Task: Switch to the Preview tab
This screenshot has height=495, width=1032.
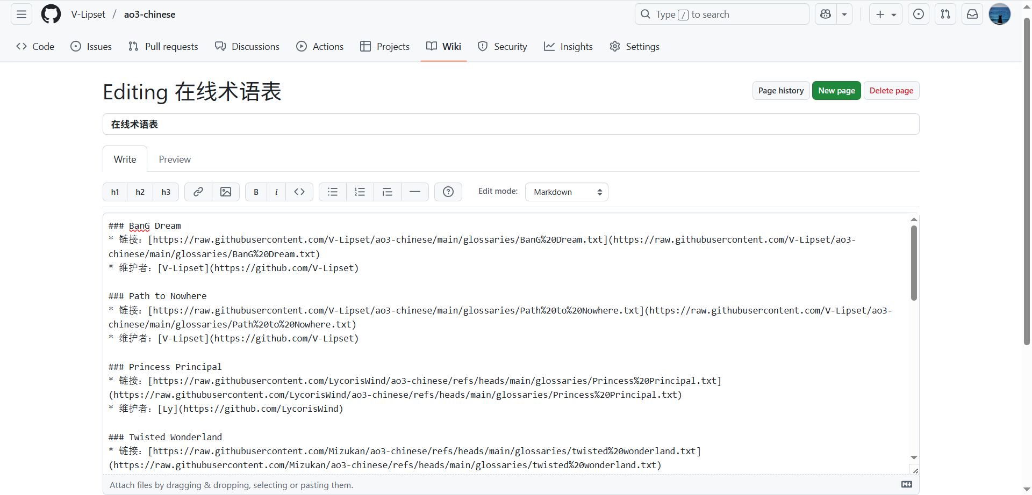Action: tap(175, 159)
